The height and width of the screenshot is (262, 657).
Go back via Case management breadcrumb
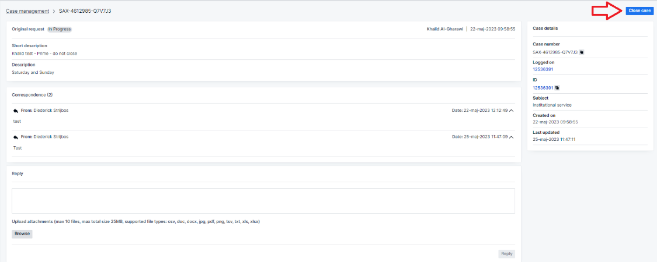(x=26, y=10)
